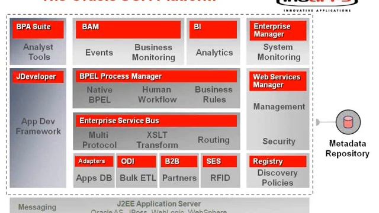
Task: Click the ODI red label
Action: click(x=137, y=162)
